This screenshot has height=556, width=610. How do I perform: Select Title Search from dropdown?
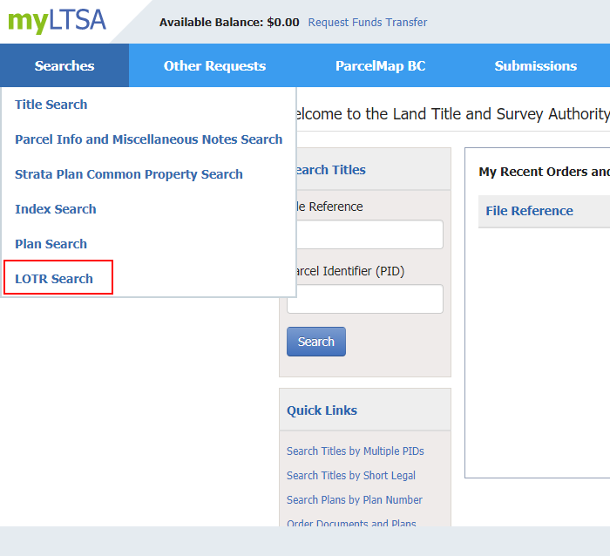pyautogui.click(x=51, y=105)
